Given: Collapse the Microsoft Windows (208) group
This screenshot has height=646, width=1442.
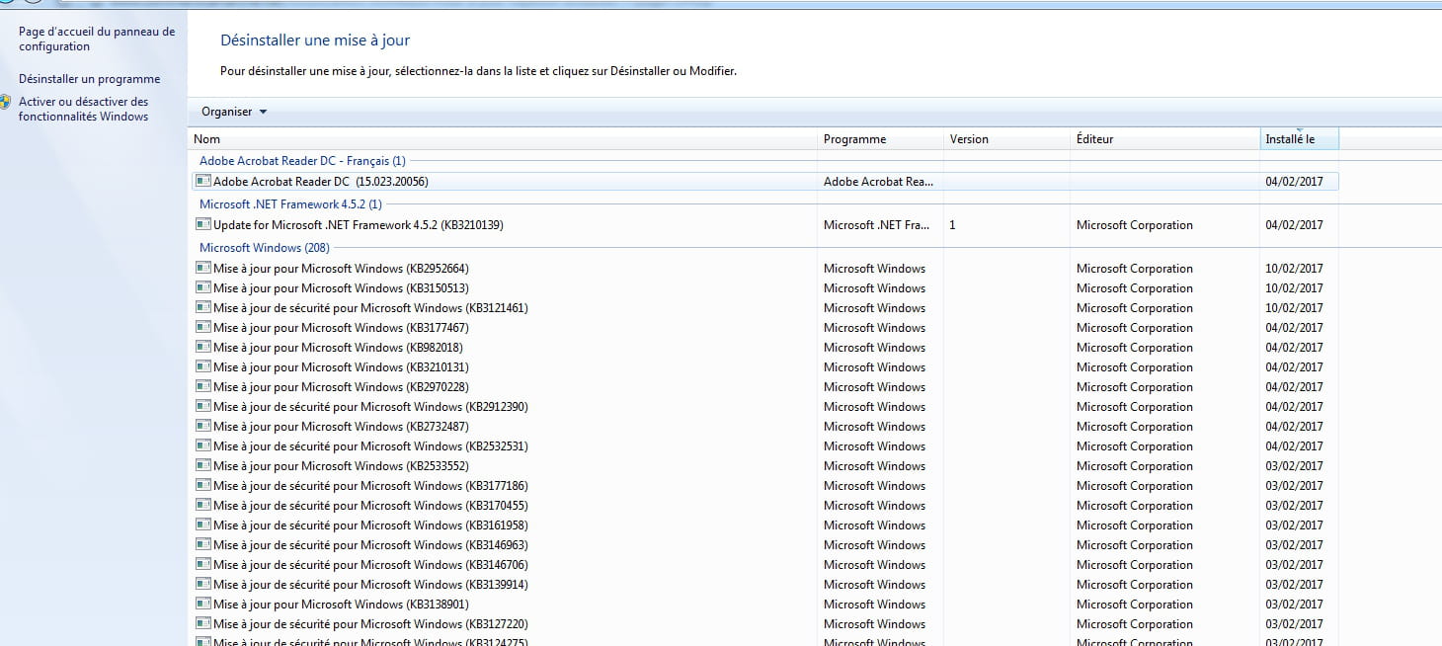Looking at the screenshot, I should (265, 248).
